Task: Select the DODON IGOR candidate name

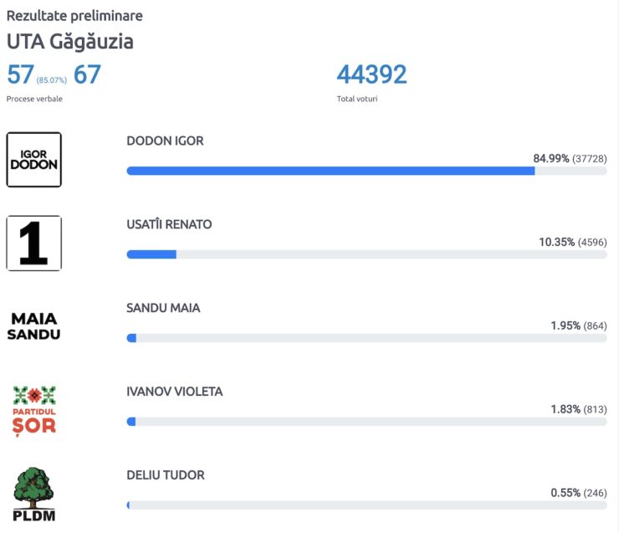Action: click(165, 141)
